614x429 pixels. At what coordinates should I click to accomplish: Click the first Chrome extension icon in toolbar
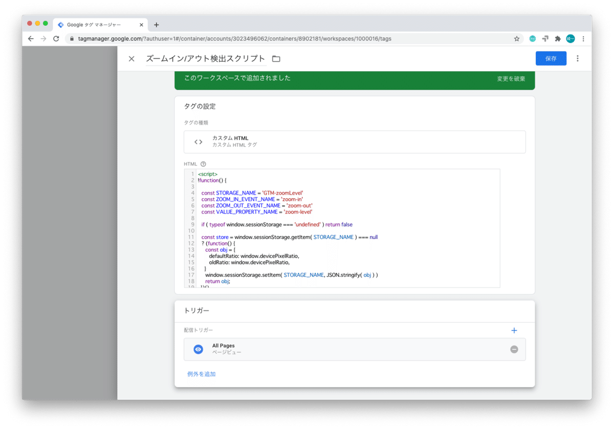pos(533,39)
